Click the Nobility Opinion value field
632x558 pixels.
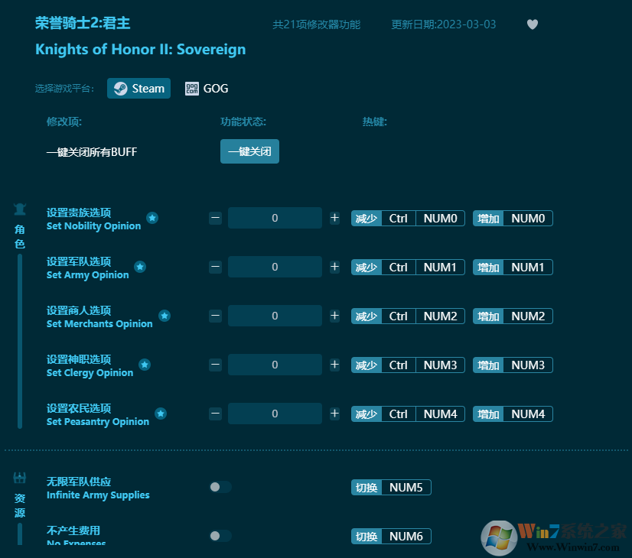click(275, 218)
